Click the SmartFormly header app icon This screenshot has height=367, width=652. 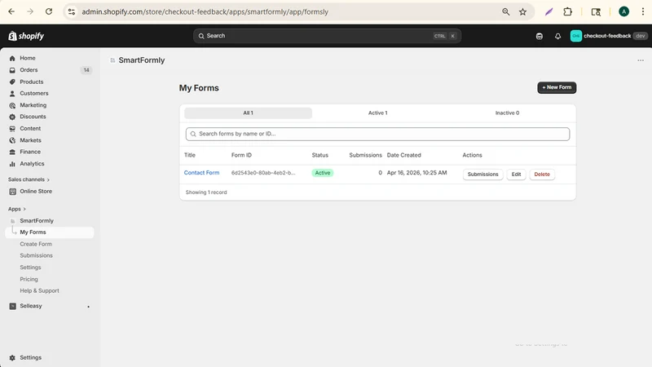point(112,60)
